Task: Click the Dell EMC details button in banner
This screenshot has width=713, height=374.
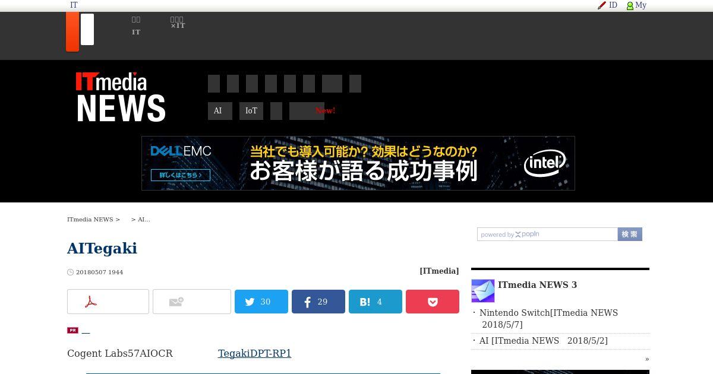Action: [181, 175]
